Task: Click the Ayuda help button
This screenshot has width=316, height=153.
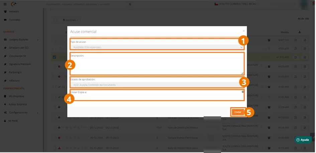Action: [303, 140]
